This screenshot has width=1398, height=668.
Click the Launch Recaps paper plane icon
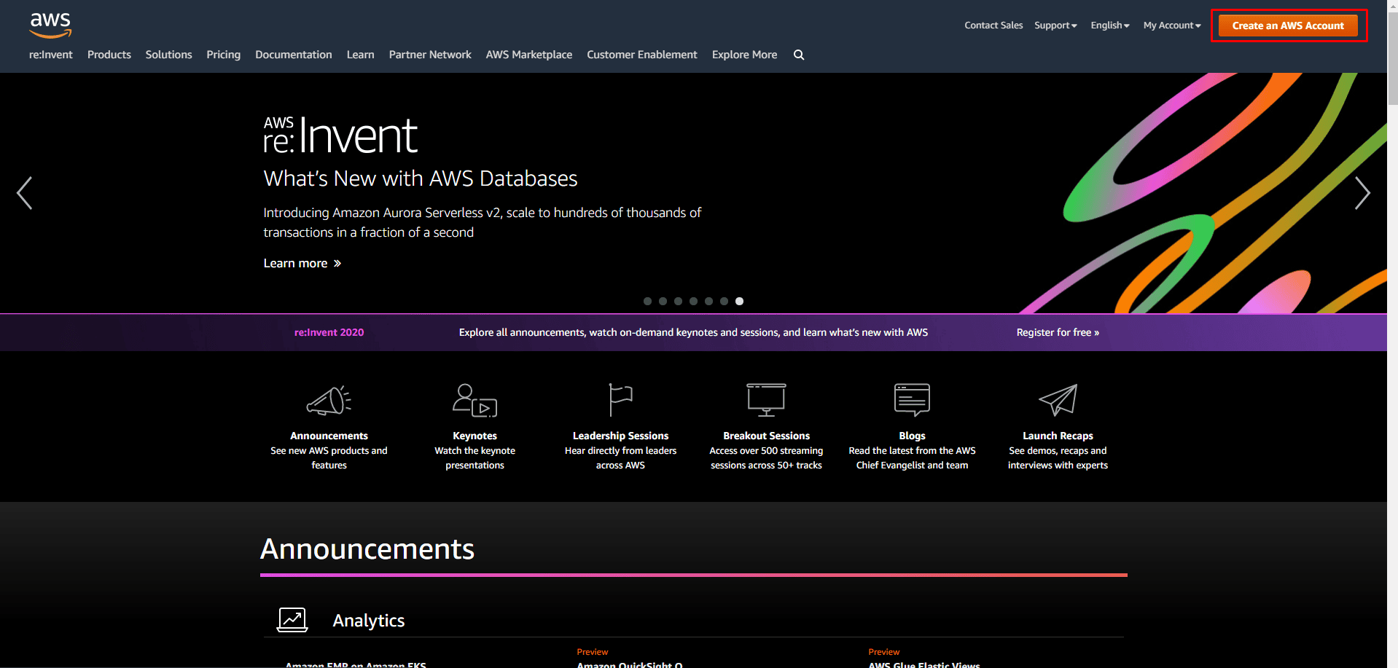click(x=1058, y=400)
